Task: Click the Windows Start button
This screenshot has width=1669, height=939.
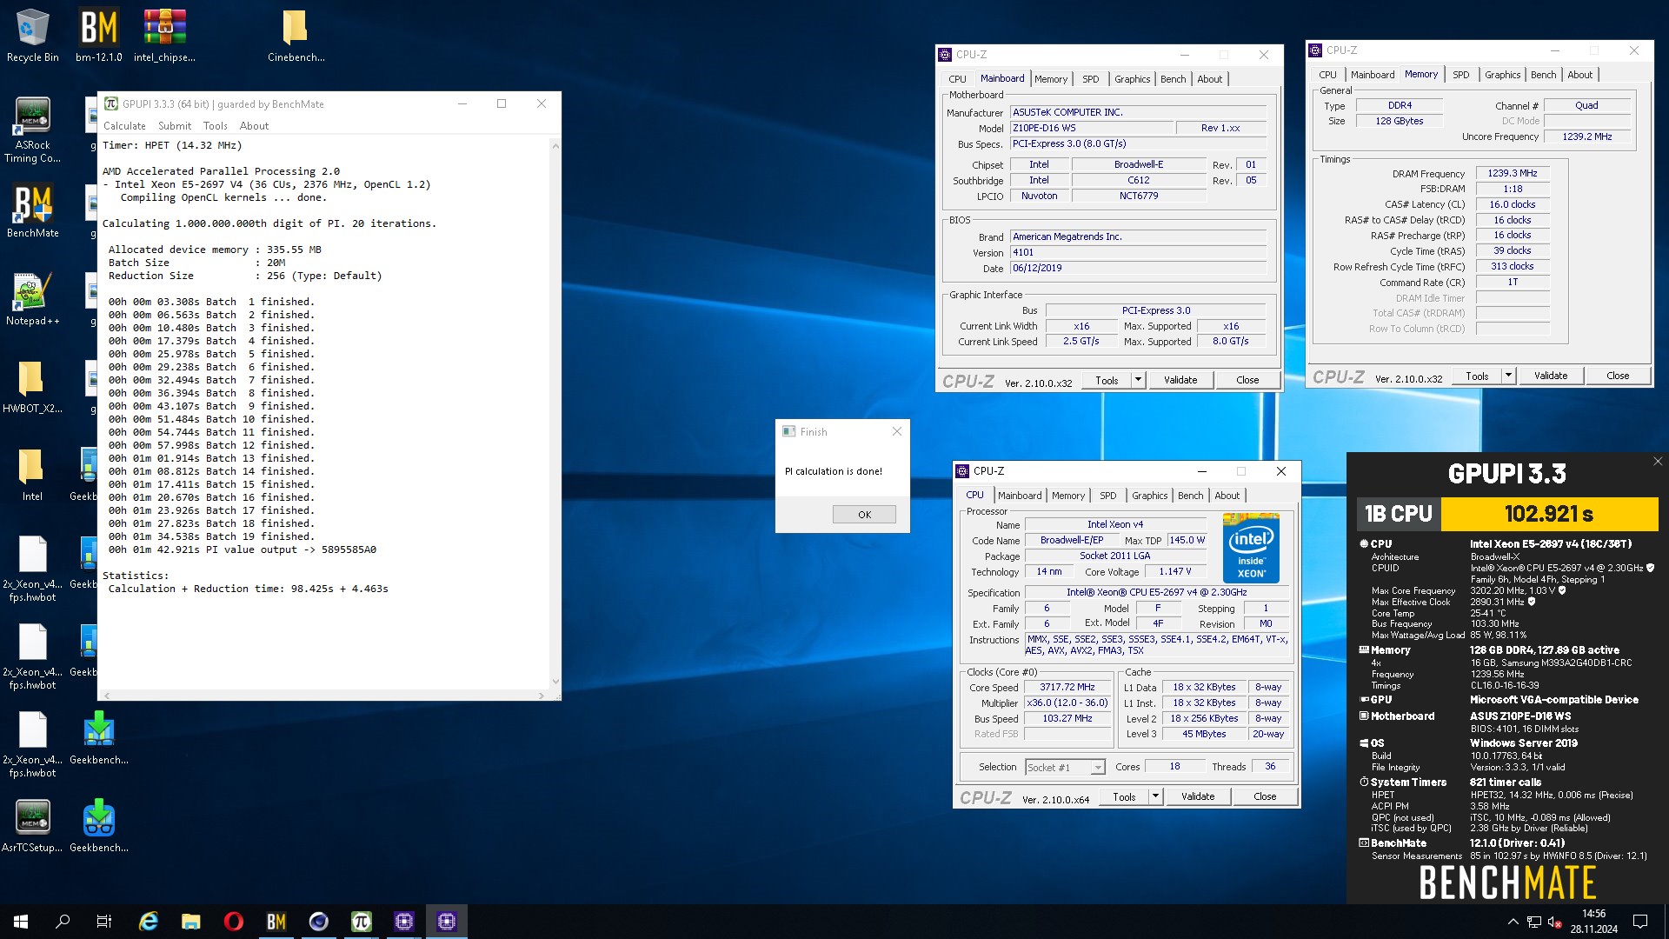Action: click(21, 922)
